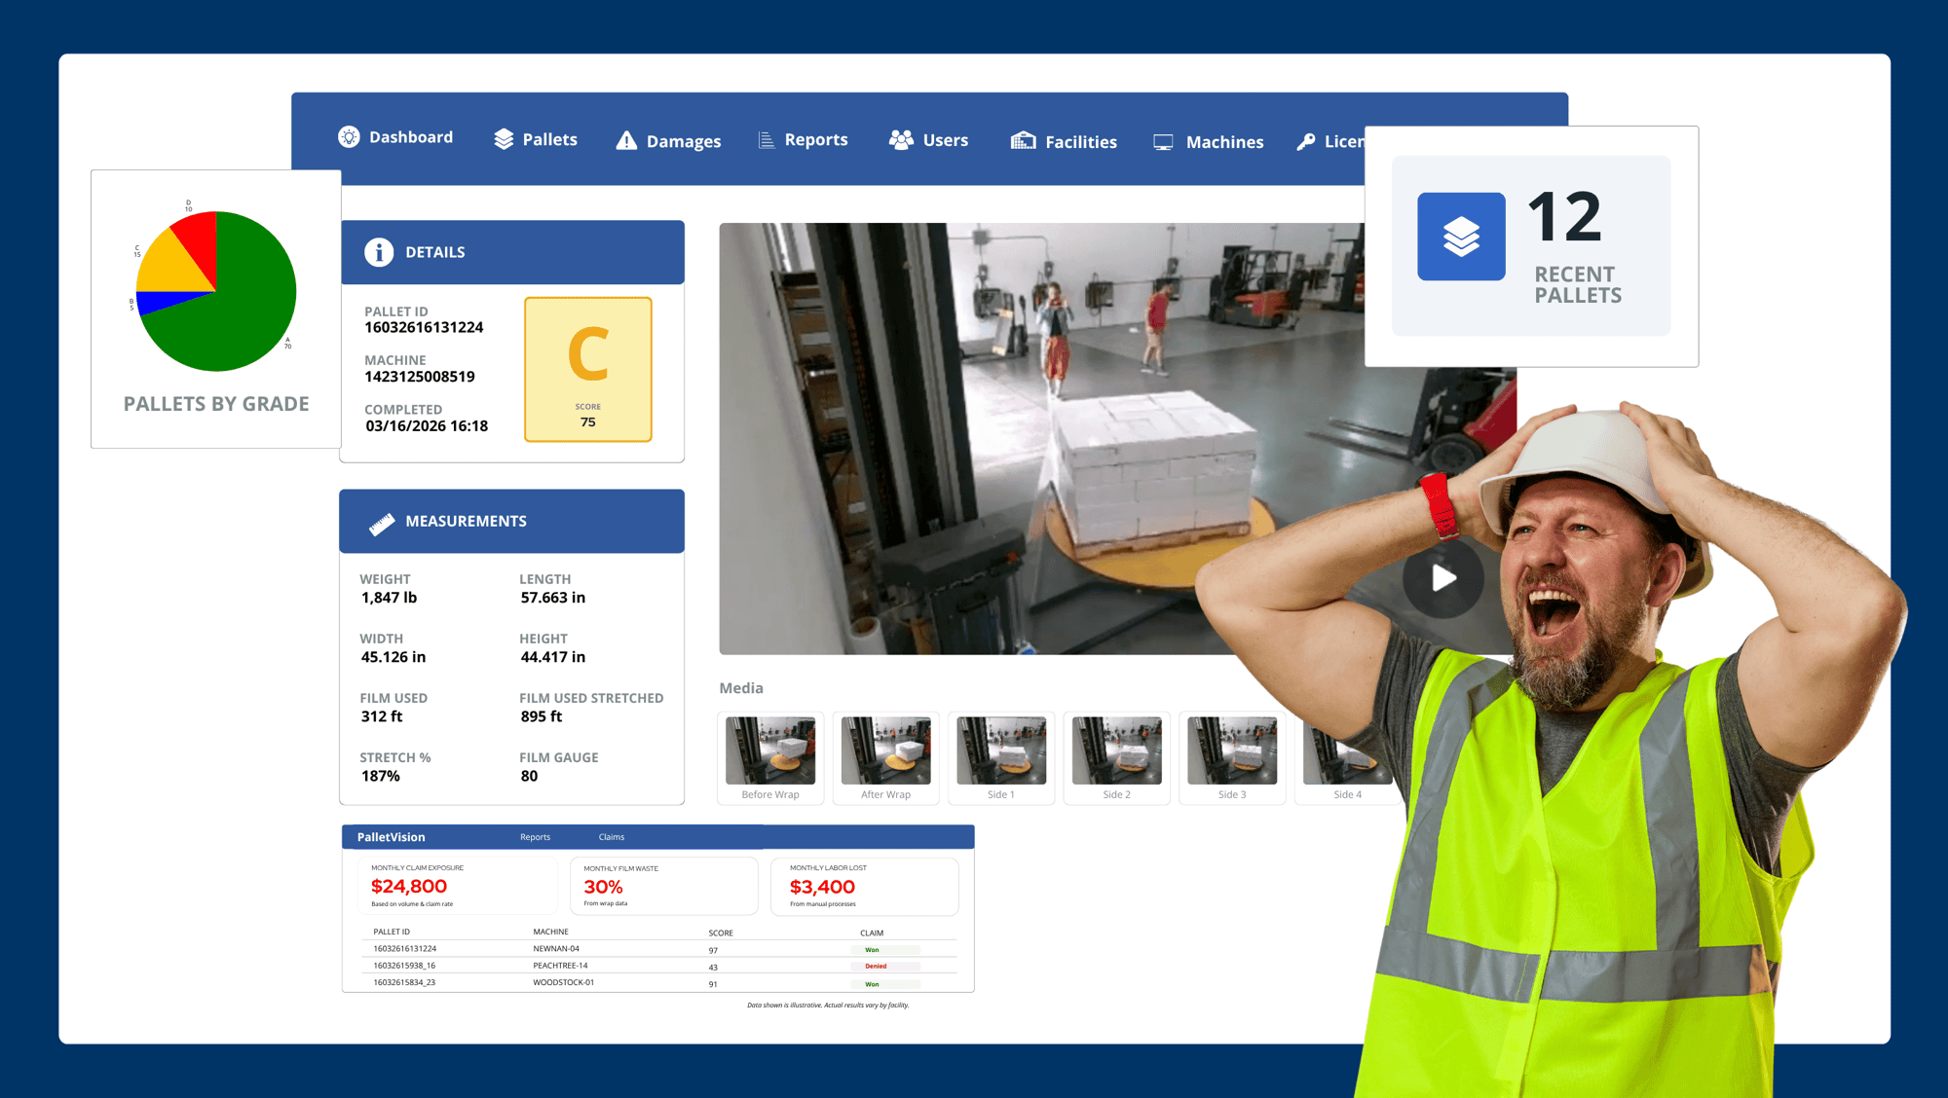Click the Dashboard gear icon
Image resolution: width=1948 pixels, height=1098 pixels.
click(x=349, y=137)
